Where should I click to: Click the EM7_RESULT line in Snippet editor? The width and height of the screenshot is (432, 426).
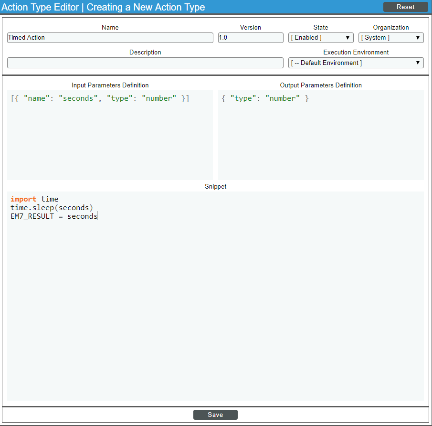pyautogui.click(x=54, y=216)
